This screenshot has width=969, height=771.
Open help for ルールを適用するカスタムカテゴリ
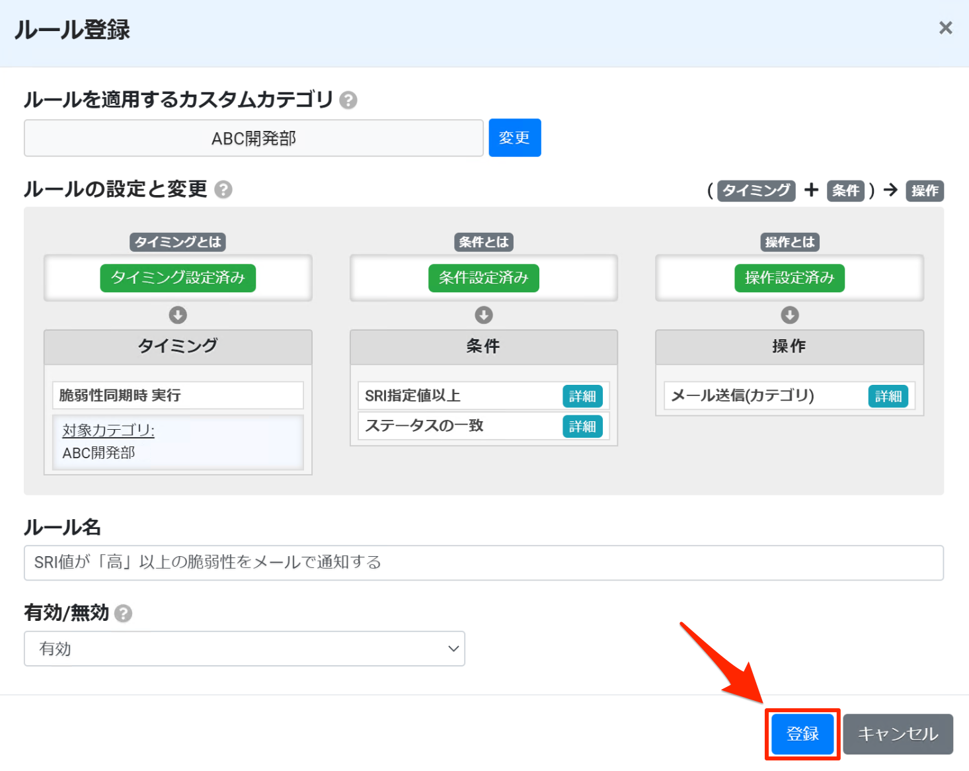tap(348, 101)
